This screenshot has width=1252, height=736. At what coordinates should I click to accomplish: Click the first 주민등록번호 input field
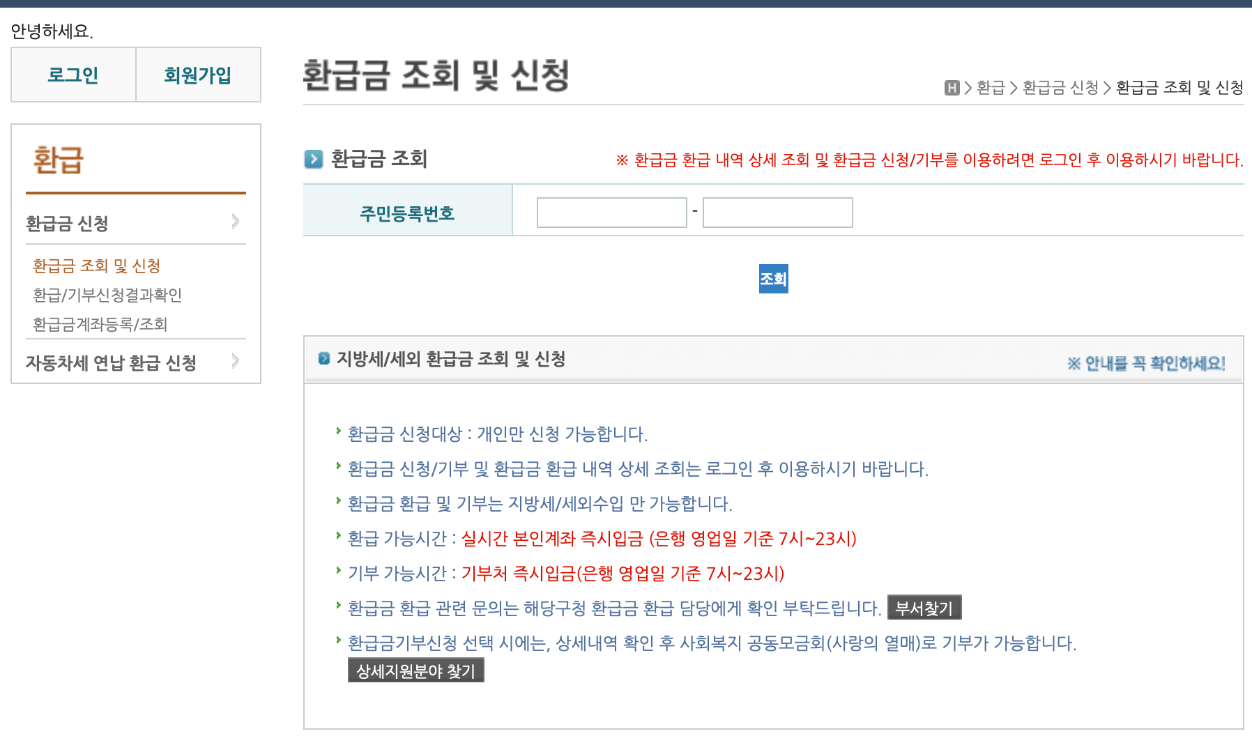coord(611,211)
